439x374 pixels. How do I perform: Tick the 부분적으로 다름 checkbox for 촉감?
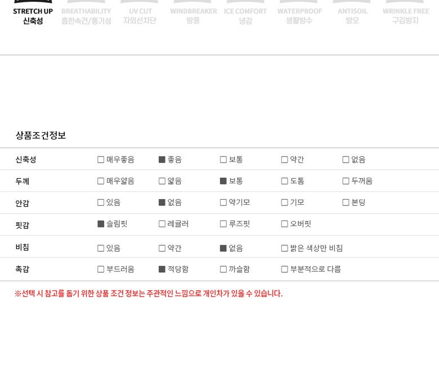point(285,269)
